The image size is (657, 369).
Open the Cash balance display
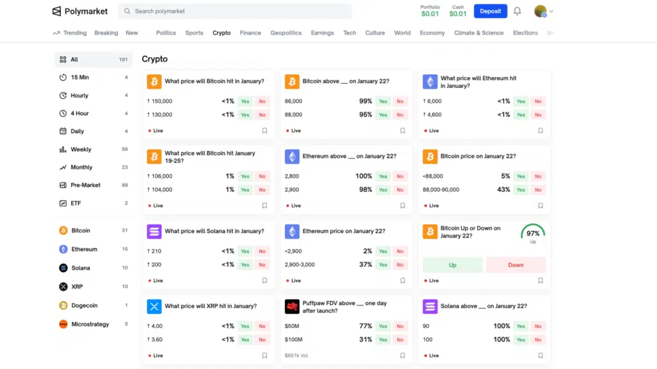457,11
